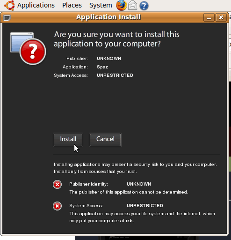Click the Cancel button
Viewport: 231px width, 240px height.
tap(105, 140)
